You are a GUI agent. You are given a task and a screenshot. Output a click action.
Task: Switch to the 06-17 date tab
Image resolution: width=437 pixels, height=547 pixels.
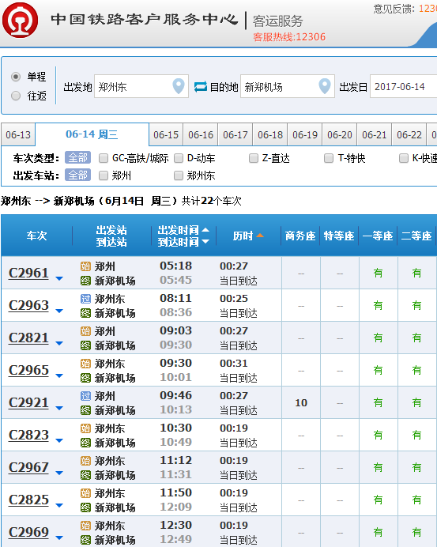click(235, 134)
